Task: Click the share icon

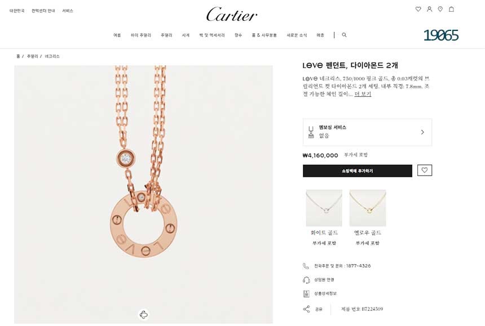Action: tap(306, 309)
